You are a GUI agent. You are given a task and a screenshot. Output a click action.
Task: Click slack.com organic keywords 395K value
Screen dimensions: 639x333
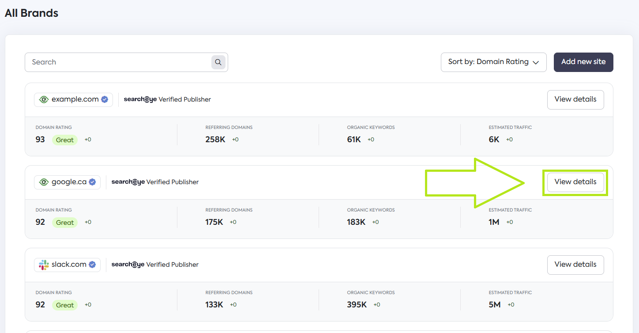(x=357, y=305)
